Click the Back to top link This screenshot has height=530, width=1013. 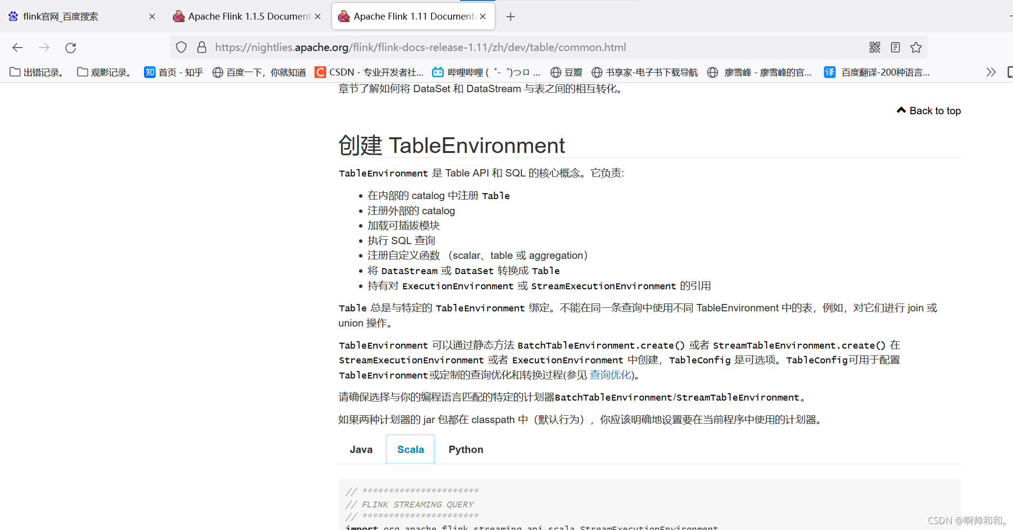929,111
